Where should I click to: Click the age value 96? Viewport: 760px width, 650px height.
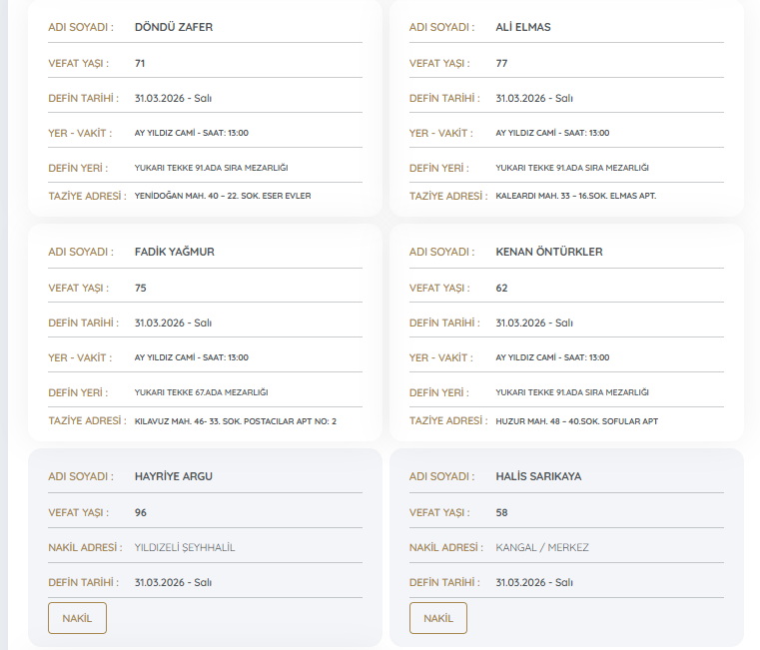tap(141, 512)
